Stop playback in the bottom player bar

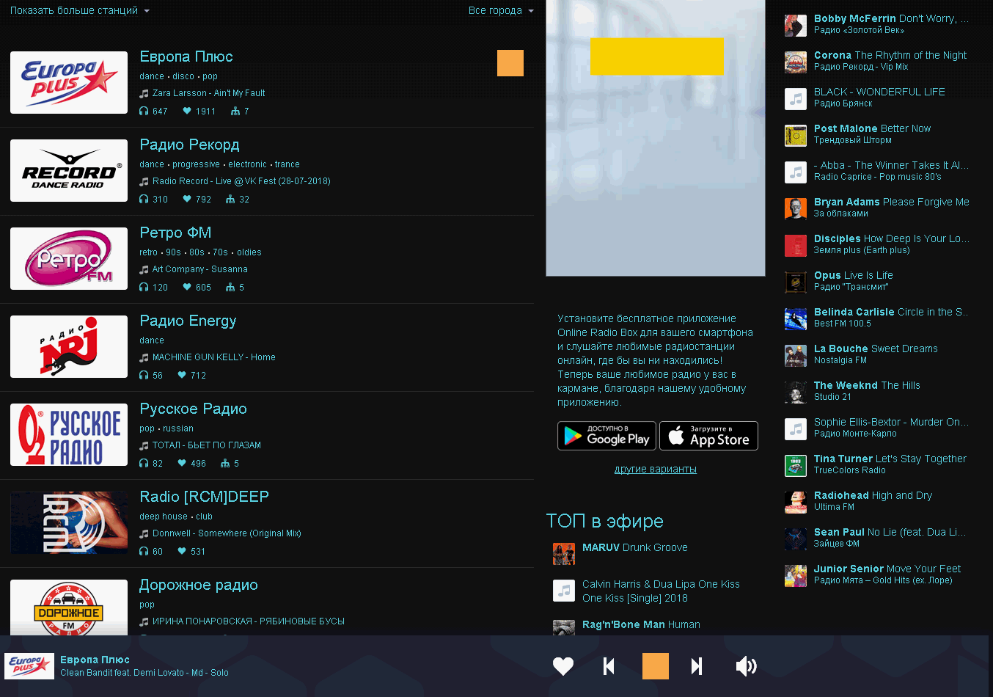tap(656, 666)
